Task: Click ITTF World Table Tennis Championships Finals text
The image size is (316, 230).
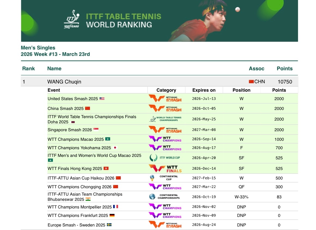Action: pos(92,117)
